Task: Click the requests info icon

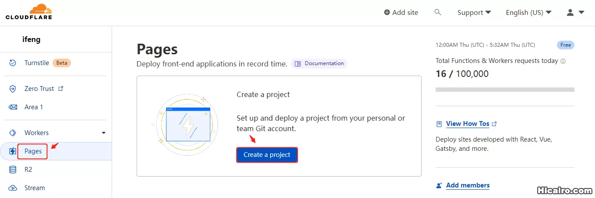Action: pos(563,61)
